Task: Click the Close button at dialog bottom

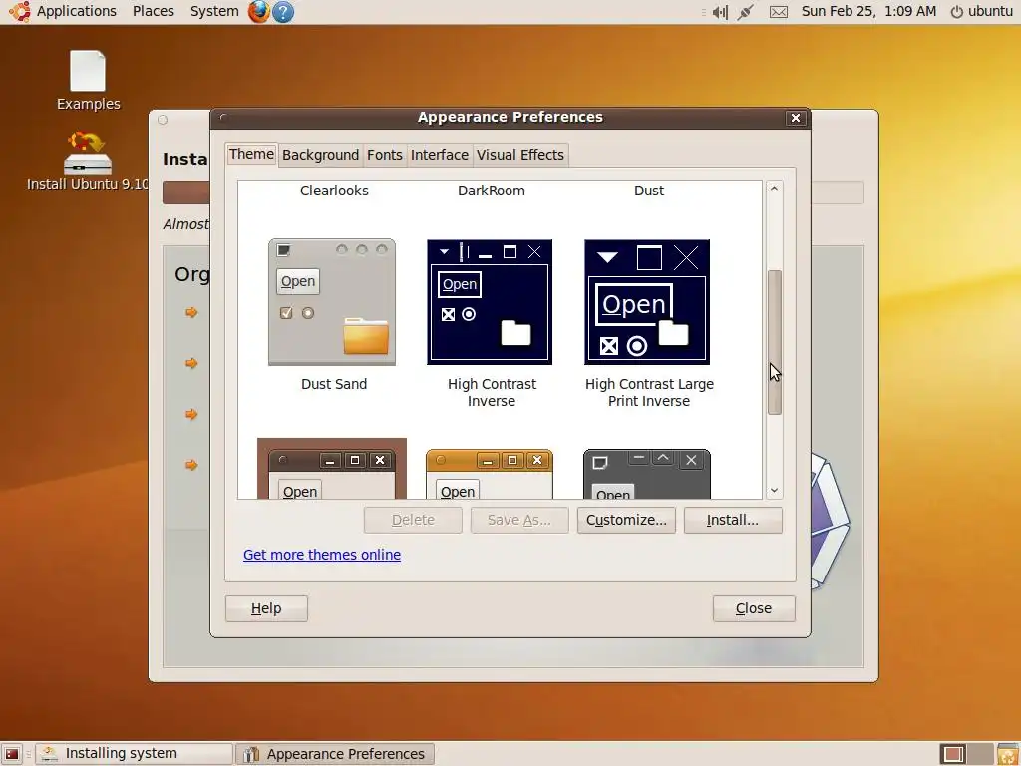Action: (754, 608)
